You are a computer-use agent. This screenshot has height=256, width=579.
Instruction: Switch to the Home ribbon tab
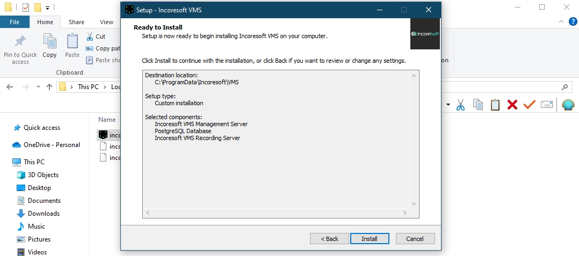point(45,22)
